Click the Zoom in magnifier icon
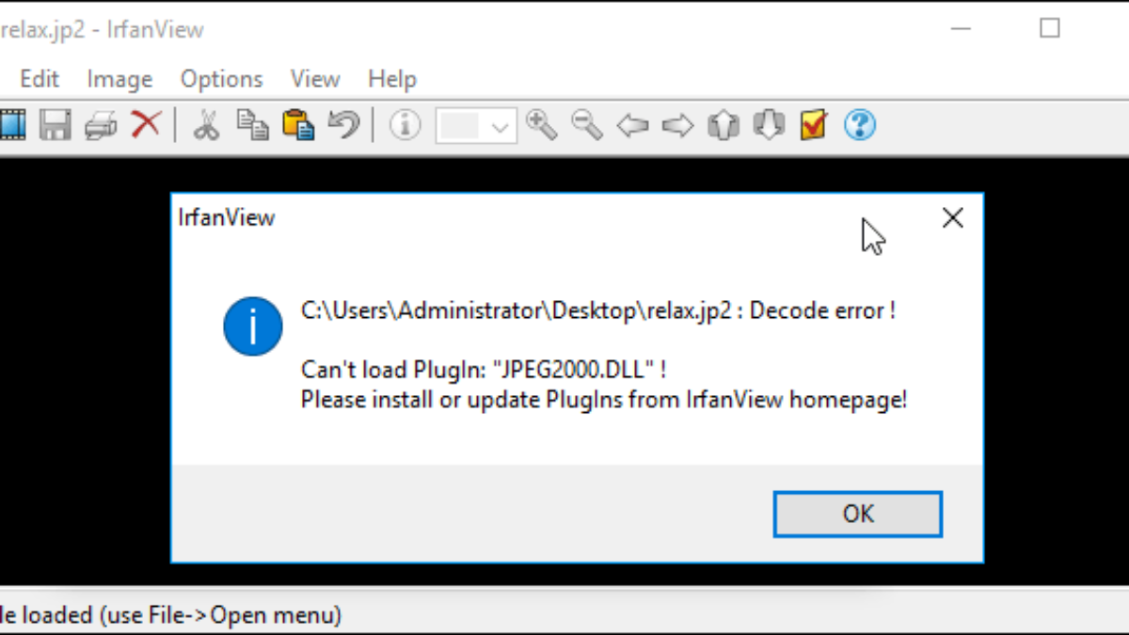 [x=542, y=124]
